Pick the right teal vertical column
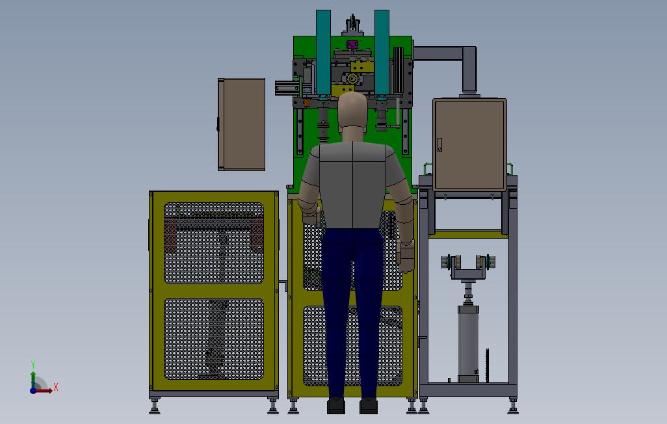 click(382, 53)
